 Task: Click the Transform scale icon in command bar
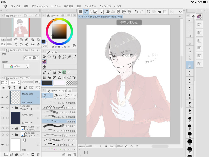165,12
